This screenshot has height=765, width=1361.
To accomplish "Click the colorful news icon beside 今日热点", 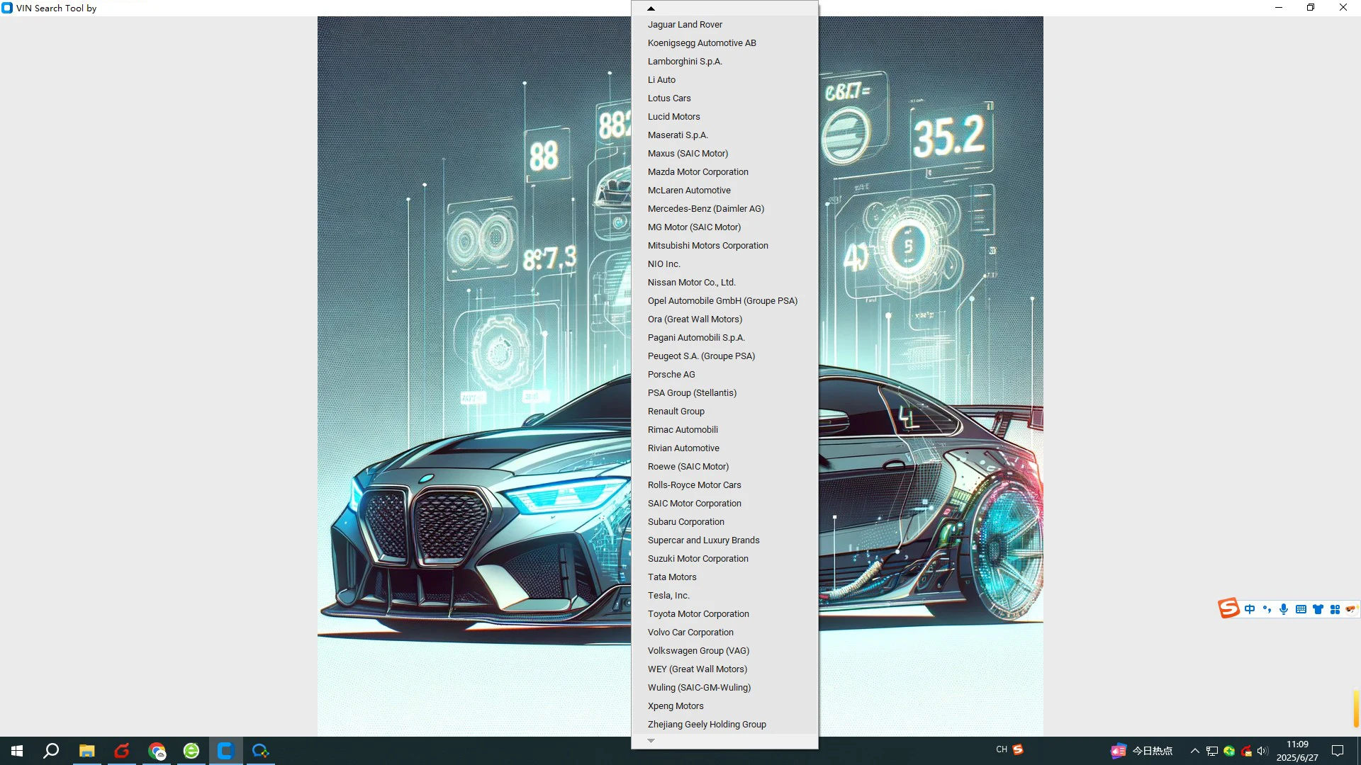I will [x=1119, y=751].
